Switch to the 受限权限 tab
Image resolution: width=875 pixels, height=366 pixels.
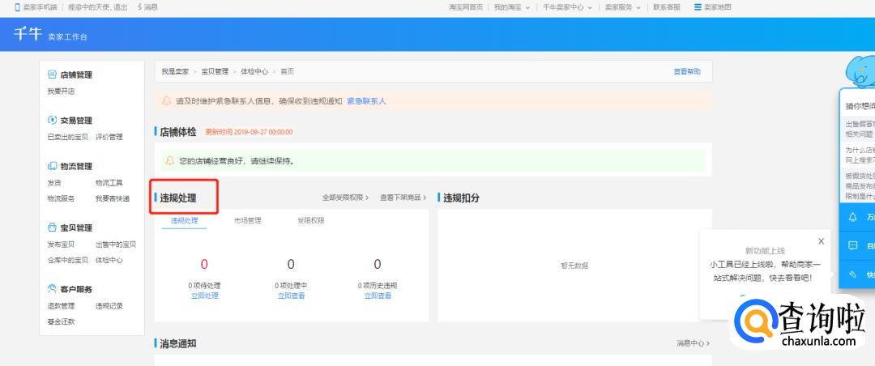pyautogui.click(x=310, y=220)
